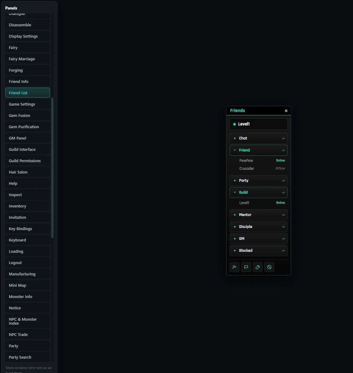Open the NPC & Monster Index panel
353x373 pixels.
[x=27, y=321]
